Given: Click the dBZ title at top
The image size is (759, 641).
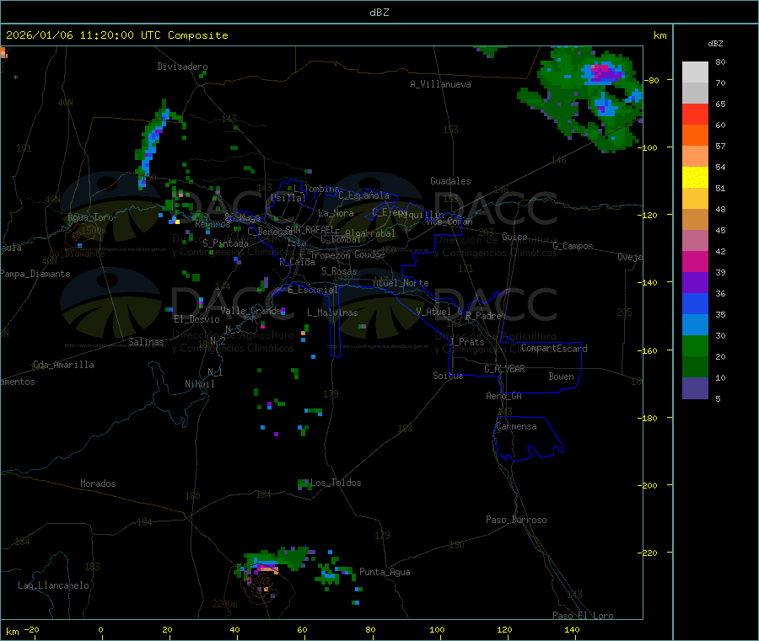Looking at the screenshot, I should pyautogui.click(x=379, y=12).
